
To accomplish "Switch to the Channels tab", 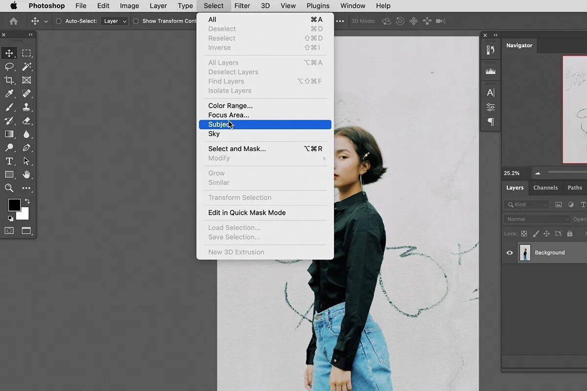I will 545,188.
